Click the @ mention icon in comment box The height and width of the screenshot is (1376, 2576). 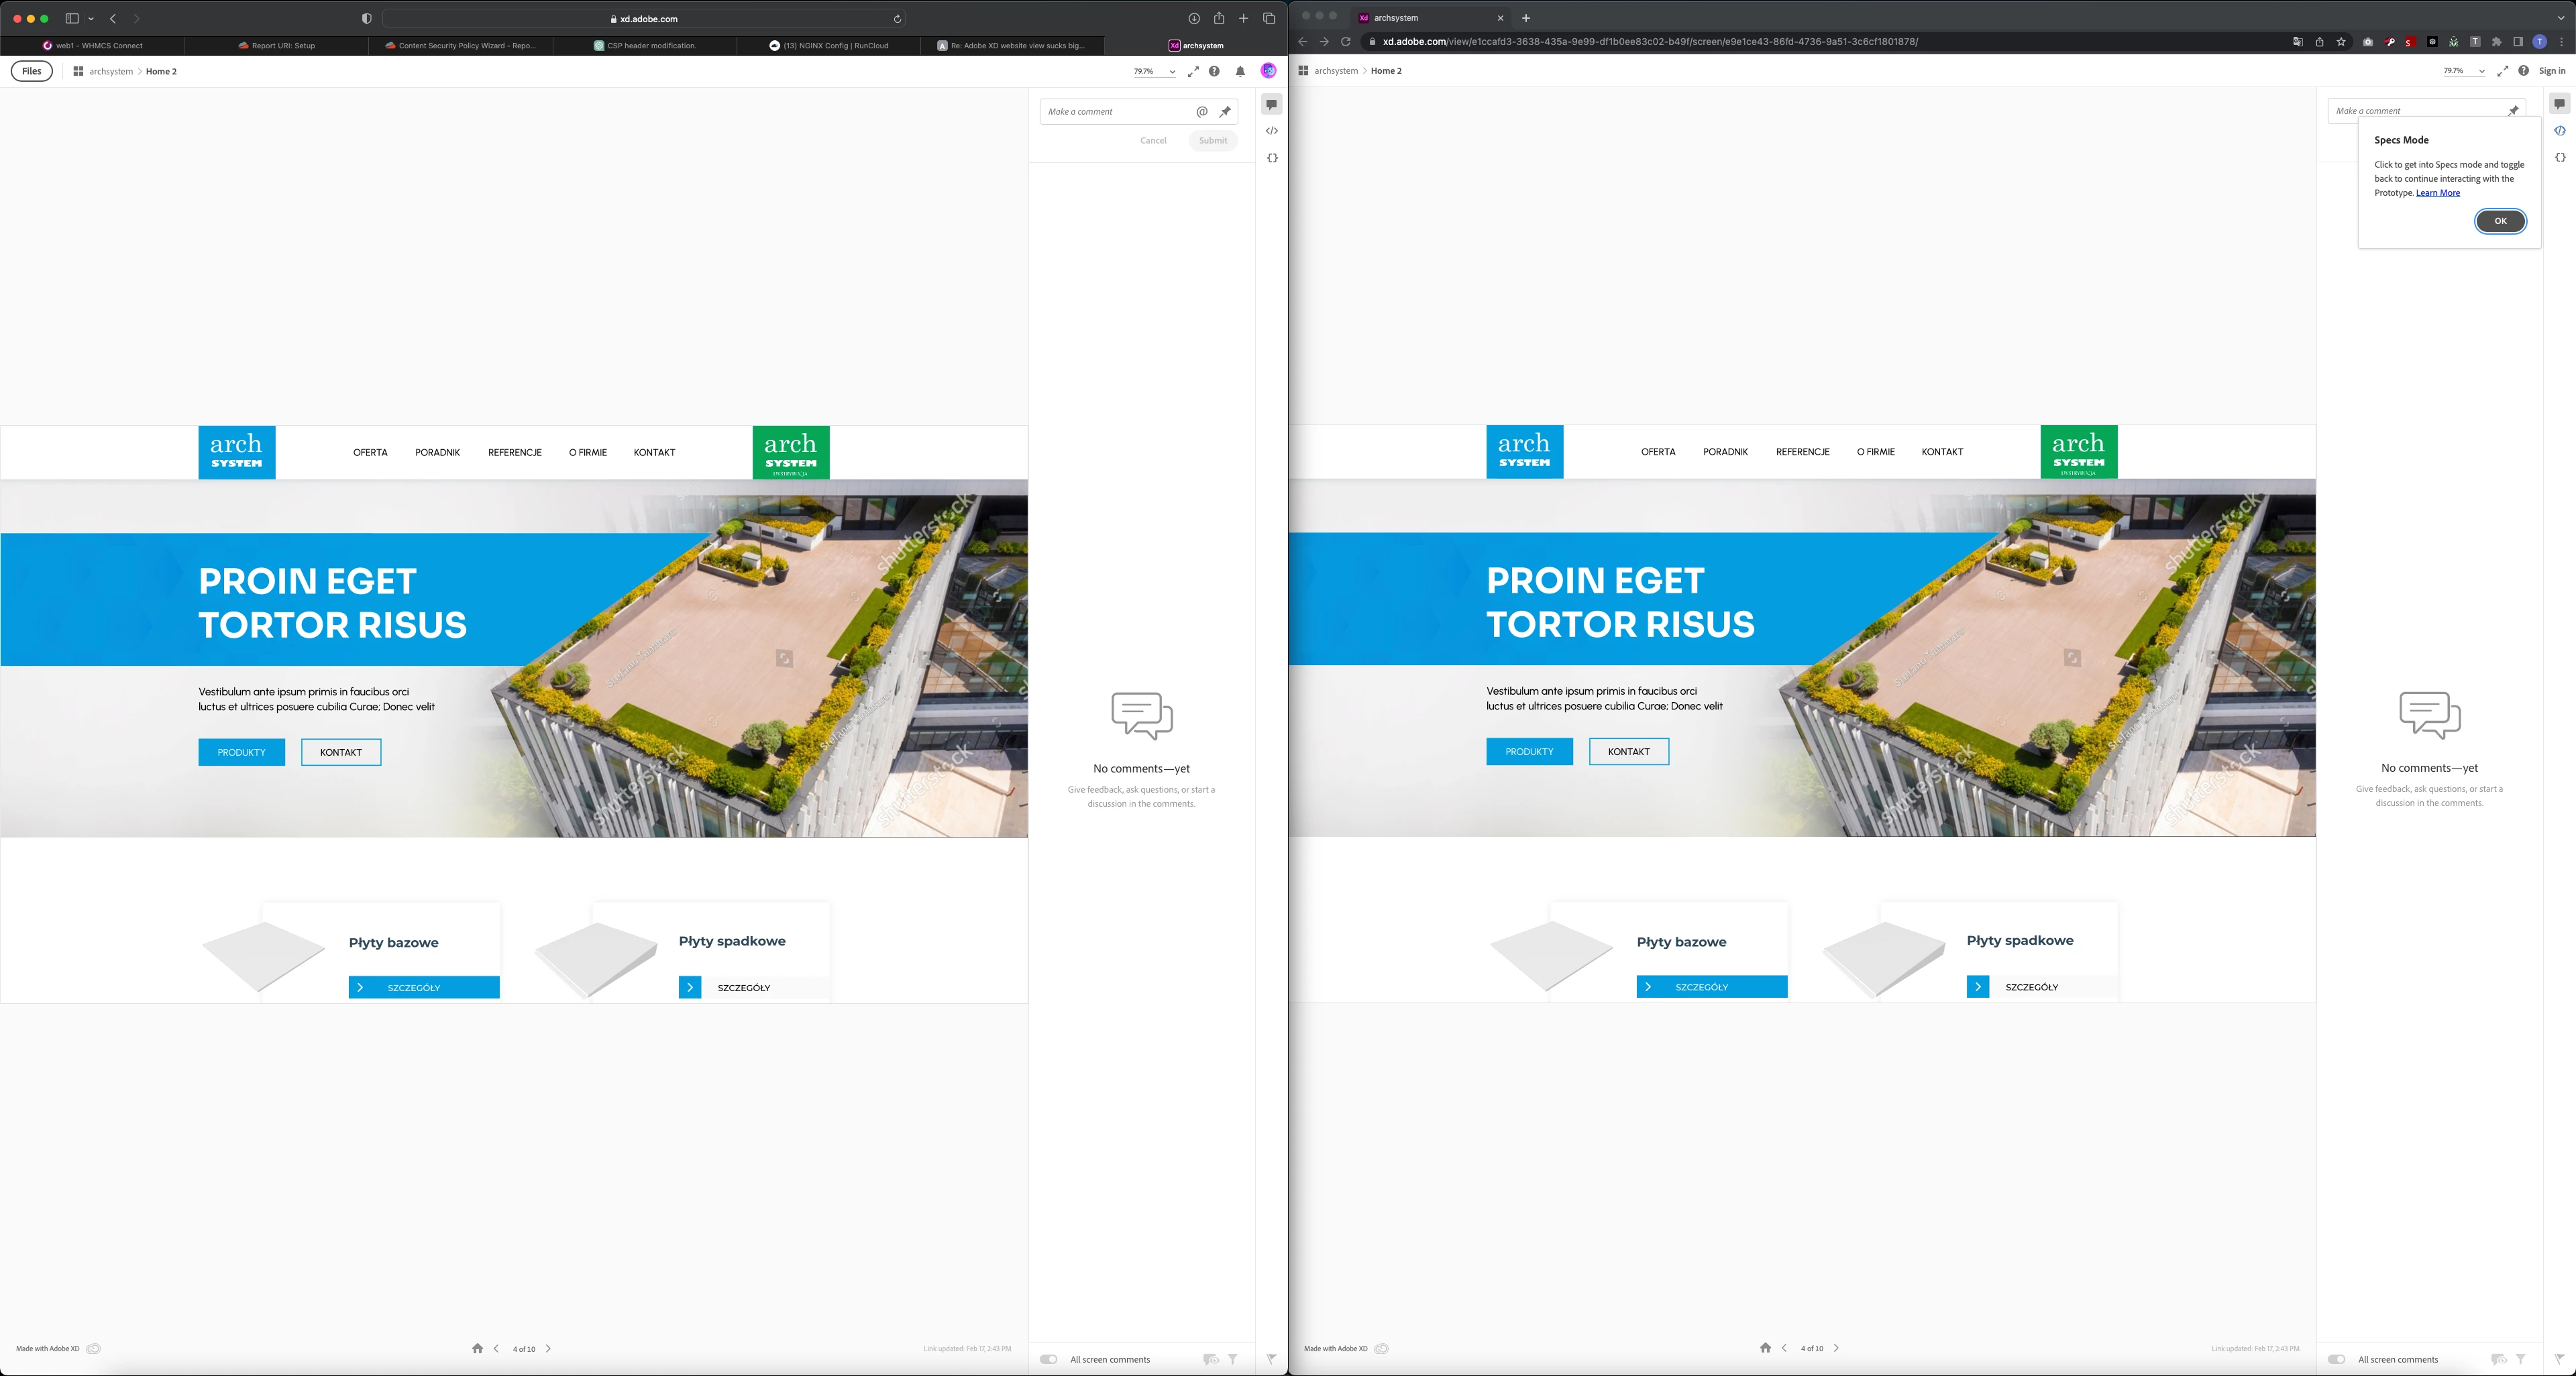pyautogui.click(x=1202, y=112)
